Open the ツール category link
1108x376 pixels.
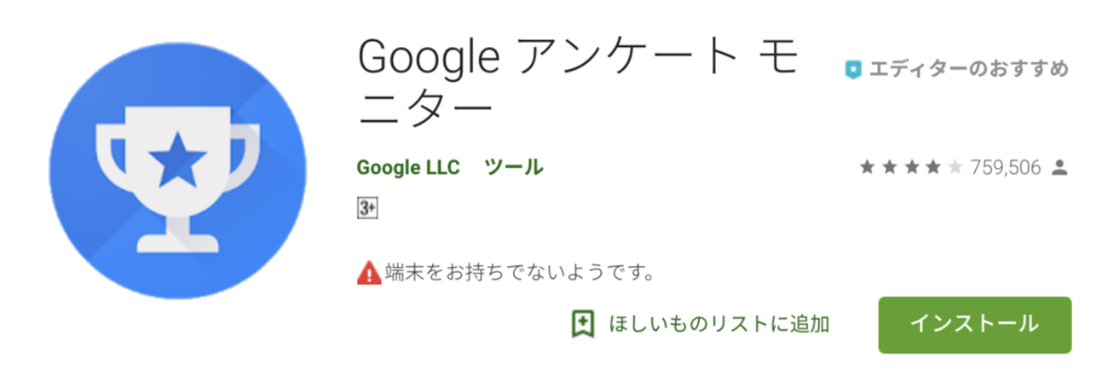pos(514,168)
